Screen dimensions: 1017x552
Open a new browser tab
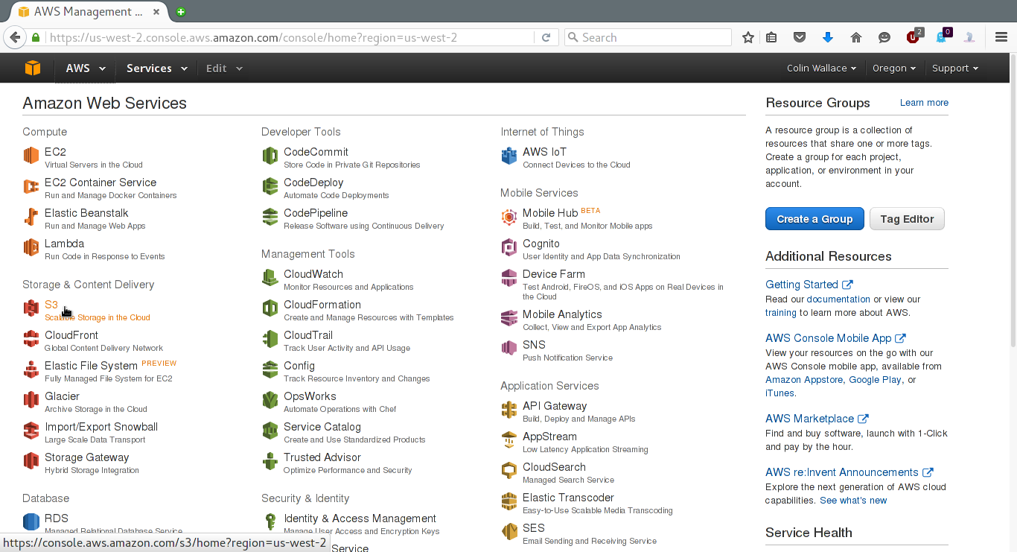tap(181, 11)
